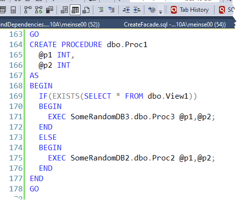Click the @p1 INT parameter line
This screenshot has height=212, width=248.
click(x=56, y=55)
